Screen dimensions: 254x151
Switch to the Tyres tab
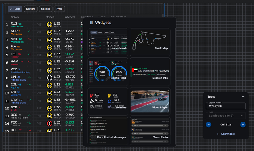pos(59,9)
